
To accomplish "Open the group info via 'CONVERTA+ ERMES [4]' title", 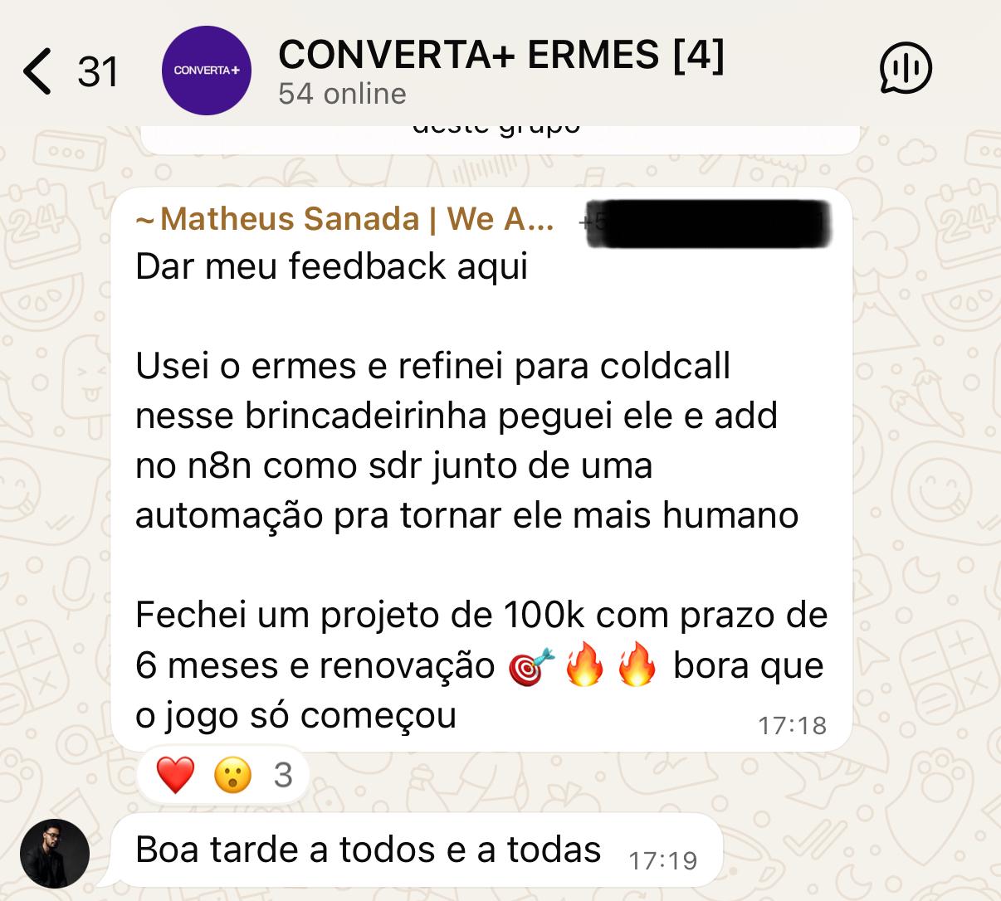I will point(501,55).
